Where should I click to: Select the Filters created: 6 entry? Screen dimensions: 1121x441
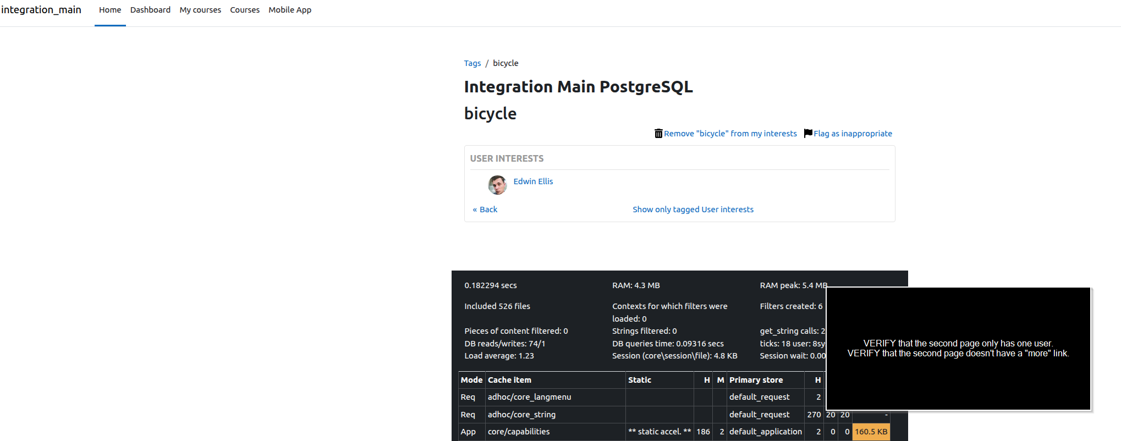coord(792,306)
